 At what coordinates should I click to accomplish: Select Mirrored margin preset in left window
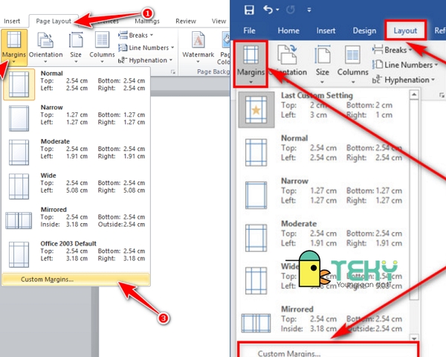pos(76,220)
